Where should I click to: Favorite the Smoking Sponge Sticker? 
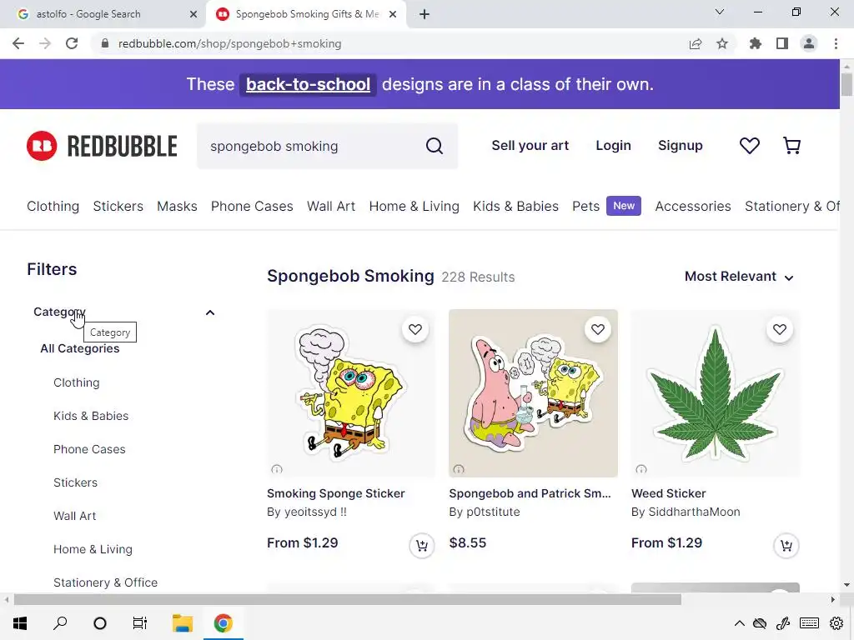[415, 329]
